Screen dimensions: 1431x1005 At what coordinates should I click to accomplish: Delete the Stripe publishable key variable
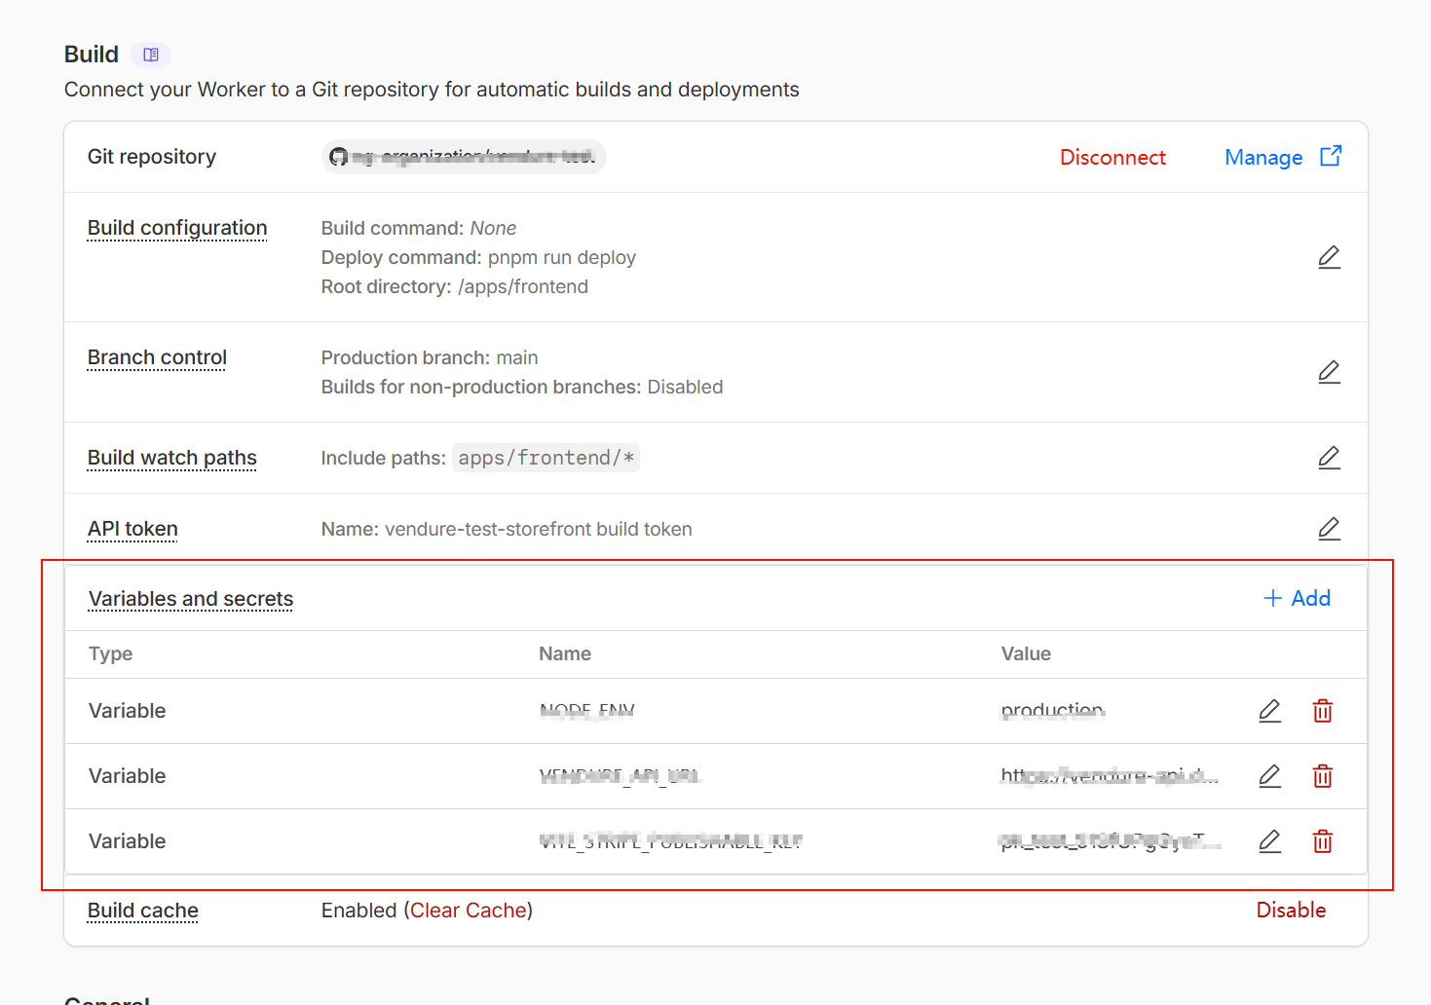(1322, 841)
